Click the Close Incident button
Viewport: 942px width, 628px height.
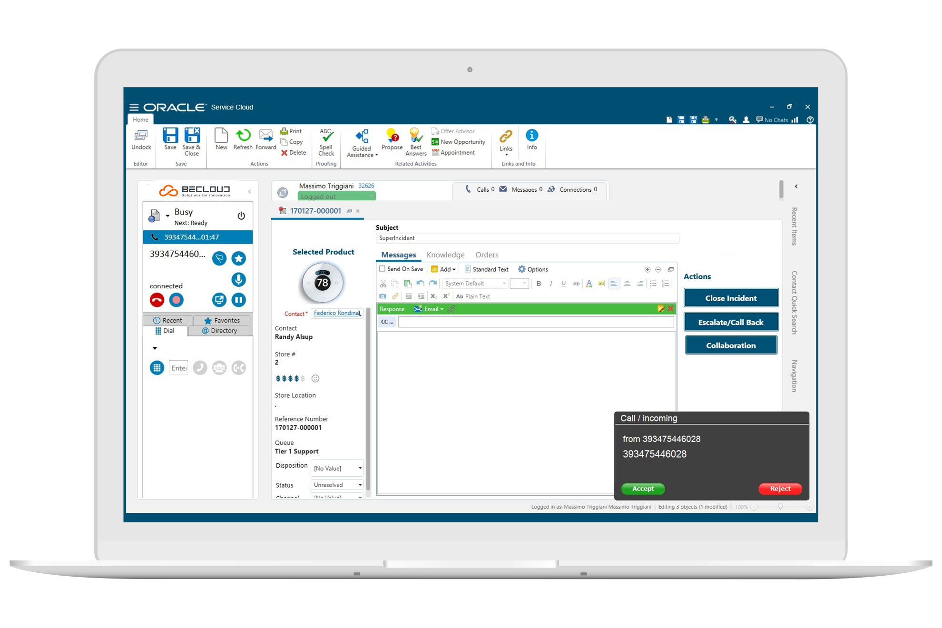point(731,298)
